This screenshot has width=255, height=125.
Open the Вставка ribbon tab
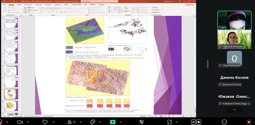(19, 5)
